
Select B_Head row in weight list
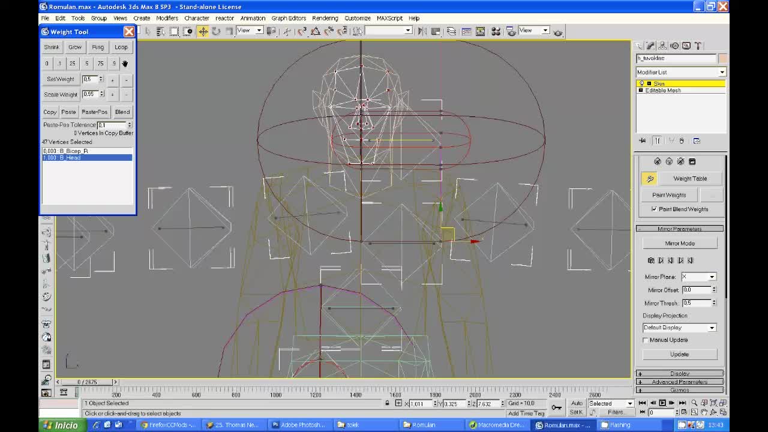click(x=87, y=158)
